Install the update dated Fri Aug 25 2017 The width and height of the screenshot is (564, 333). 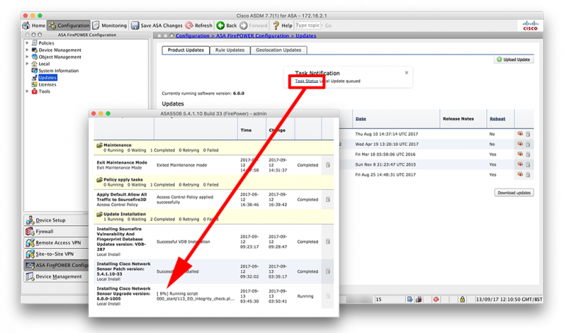(520, 175)
